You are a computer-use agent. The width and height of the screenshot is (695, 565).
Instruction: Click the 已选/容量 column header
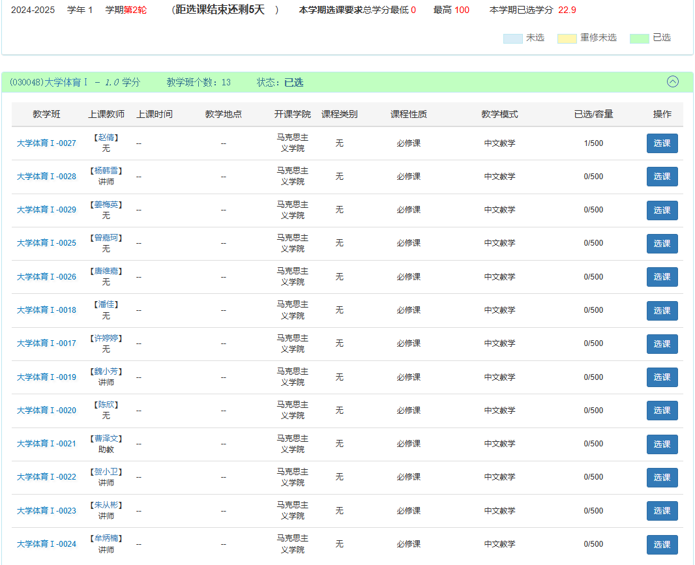click(x=593, y=114)
